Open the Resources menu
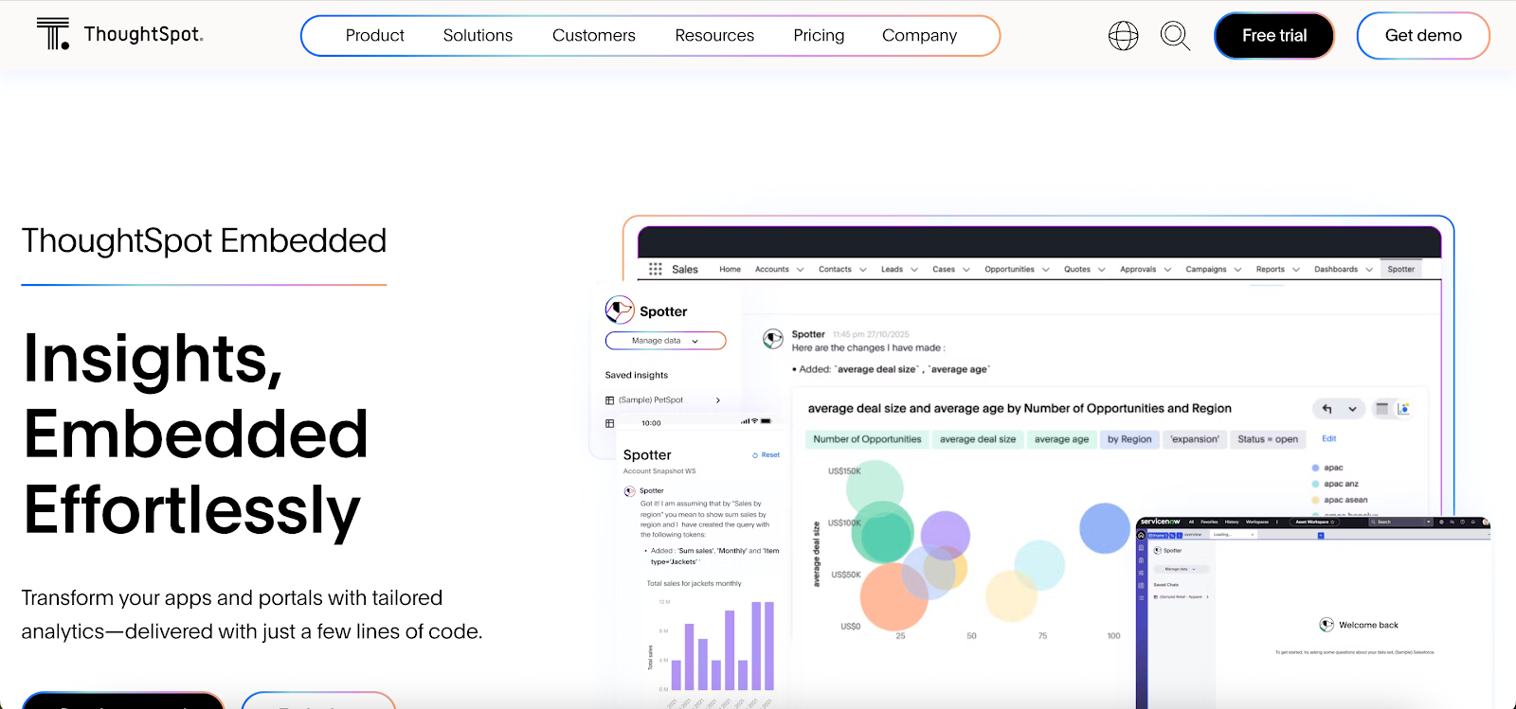 [714, 36]
